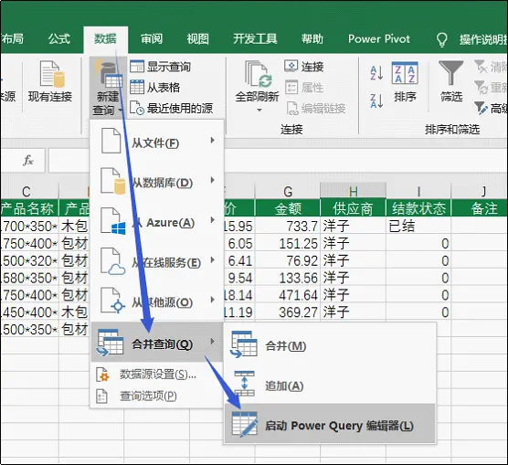Select cell with value 733.7
This screenshot has width=508, height=465.
click(x=288, y=226)
